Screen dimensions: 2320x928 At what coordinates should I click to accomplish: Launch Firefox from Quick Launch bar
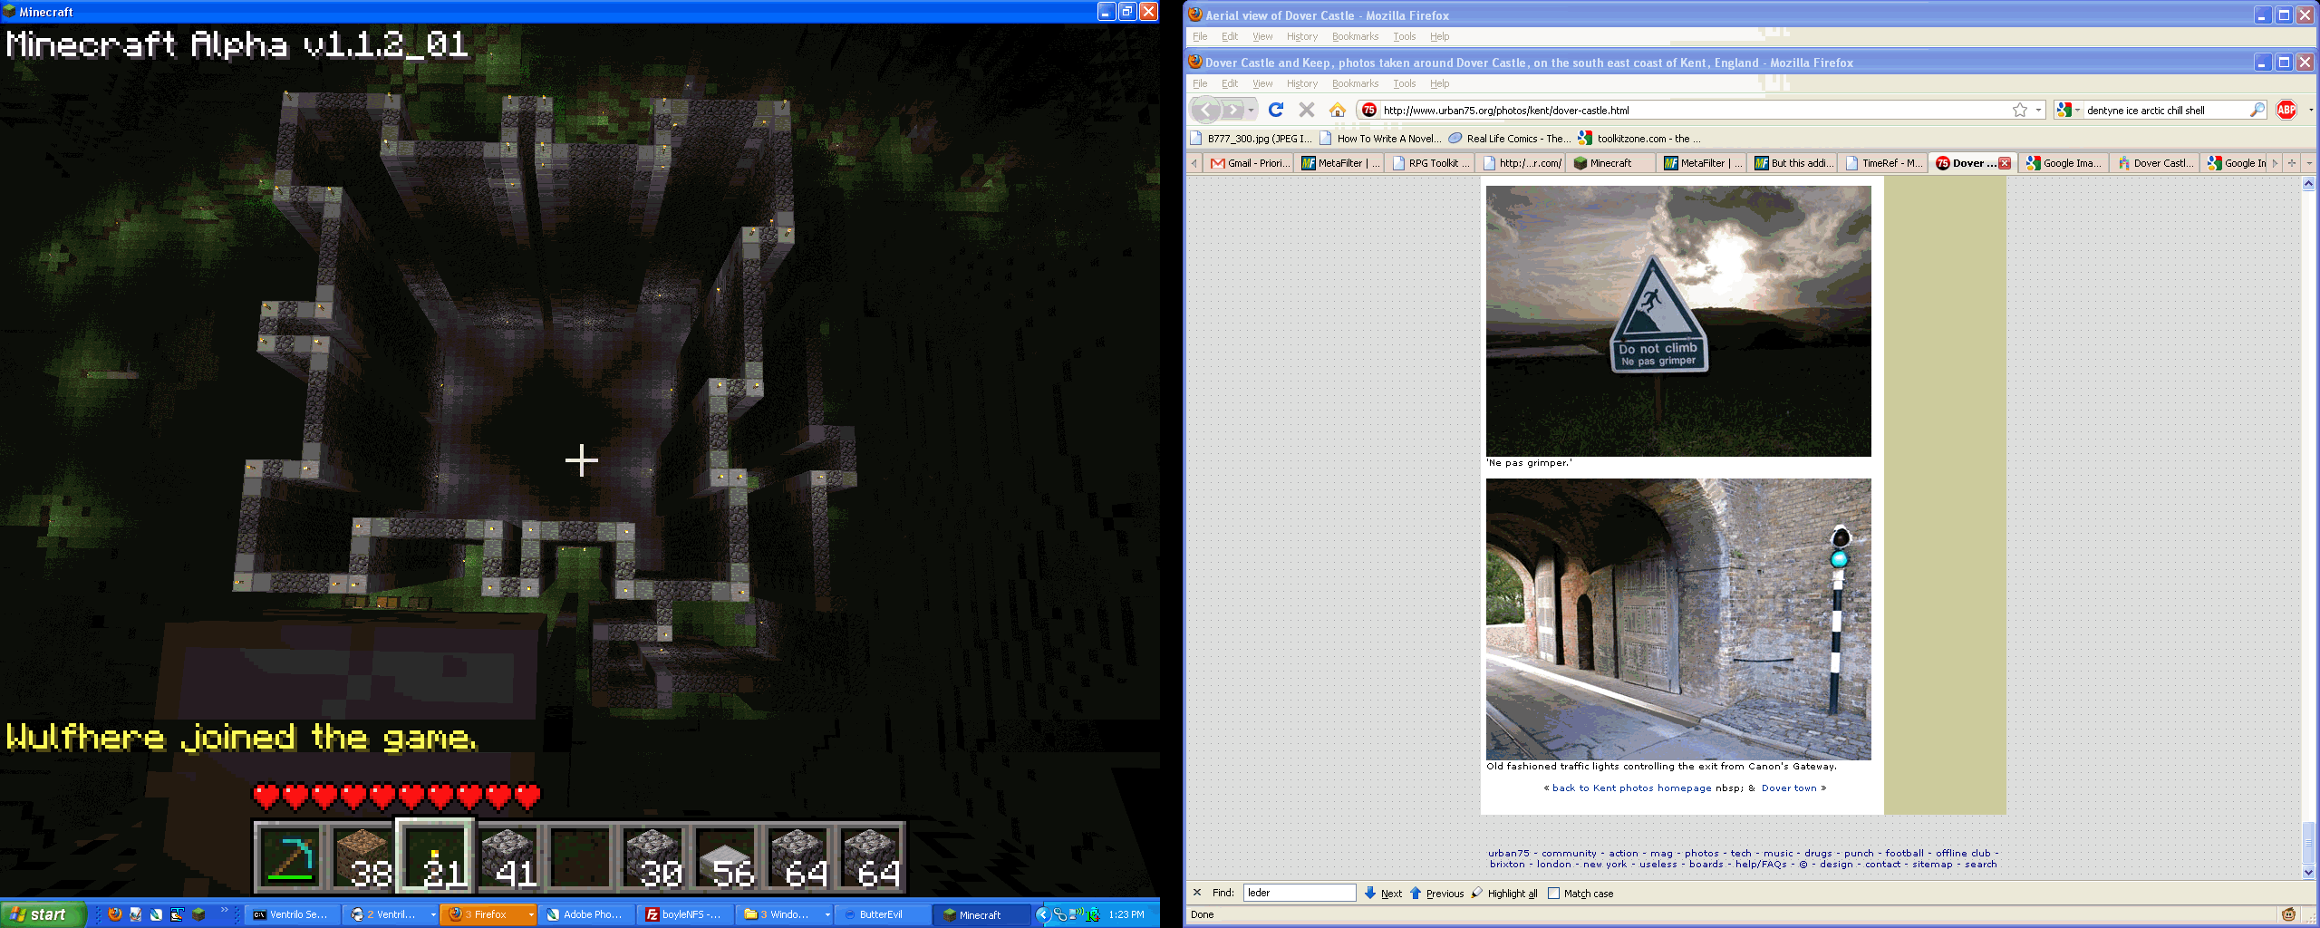click(x=115, y=914)
